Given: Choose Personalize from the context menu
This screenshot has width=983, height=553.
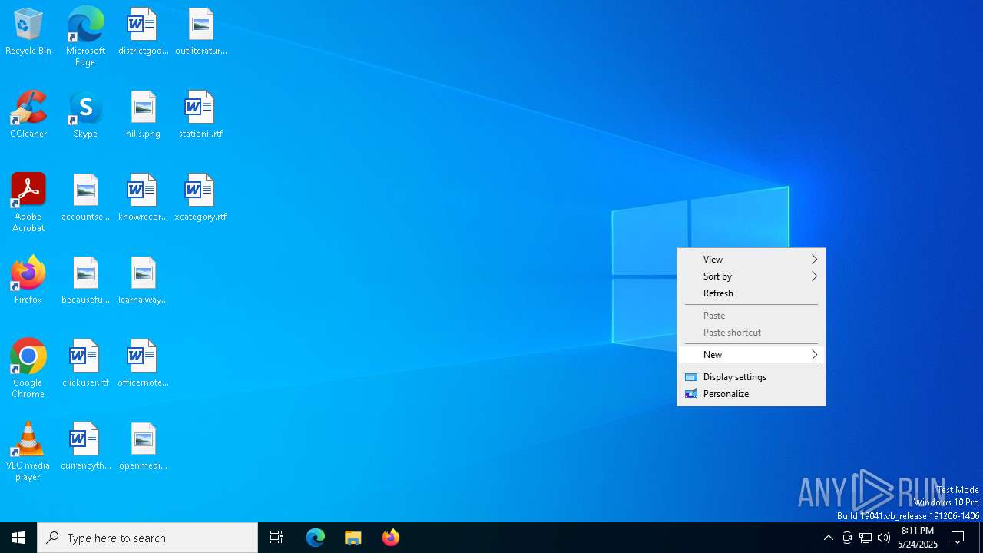Looking at the screenshot, I should [x=751, y=394].
